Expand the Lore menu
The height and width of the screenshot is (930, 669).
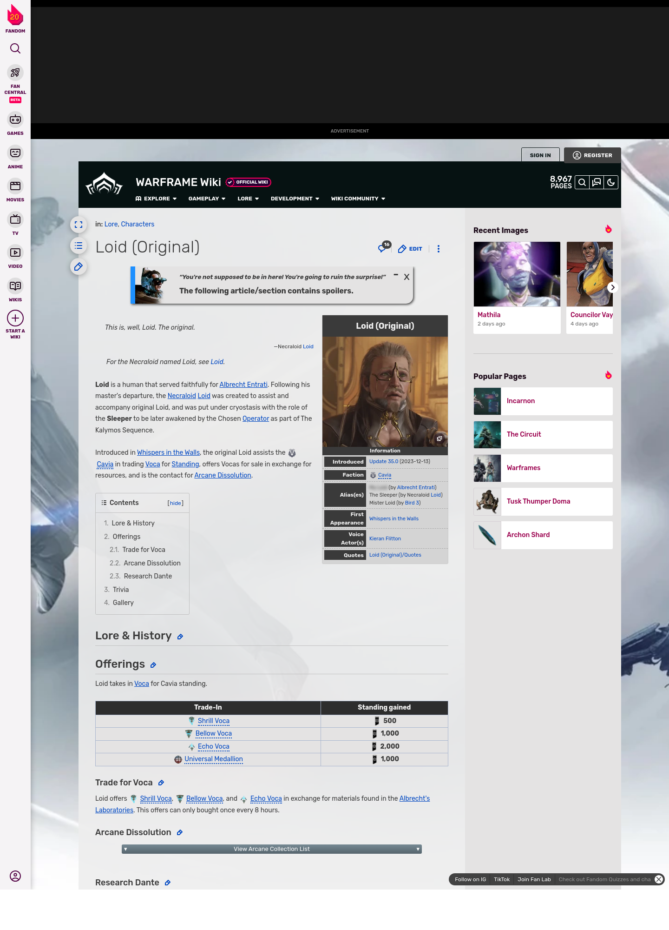248,199
